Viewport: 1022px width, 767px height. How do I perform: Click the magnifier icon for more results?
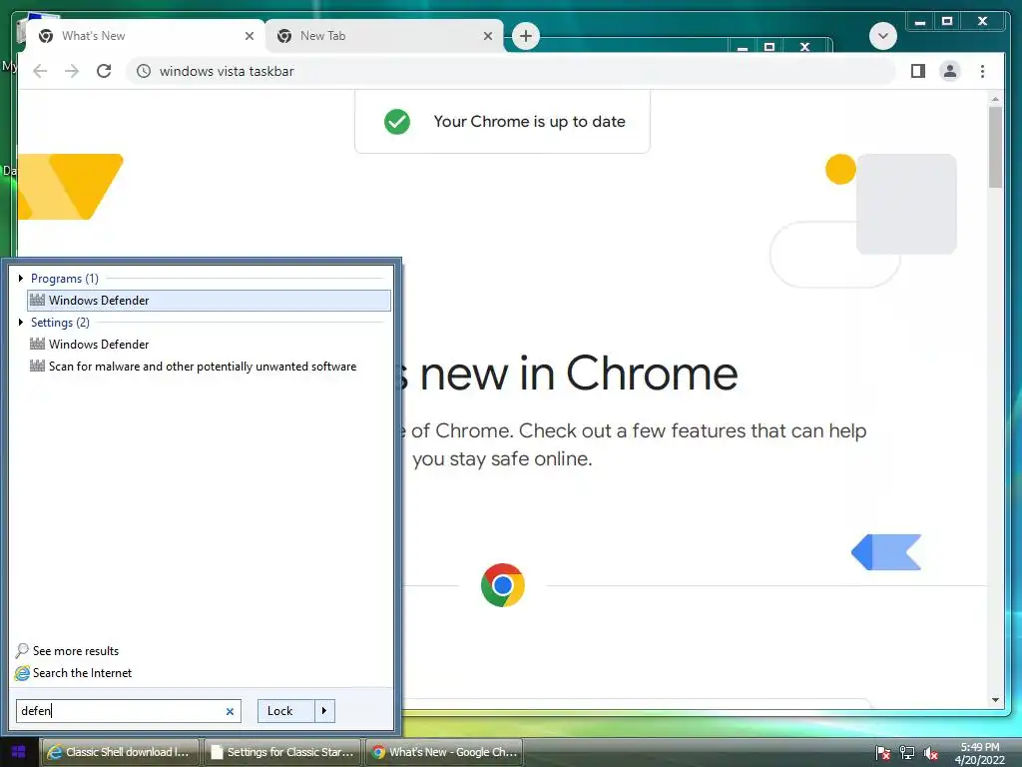click(x=22, y=651)
